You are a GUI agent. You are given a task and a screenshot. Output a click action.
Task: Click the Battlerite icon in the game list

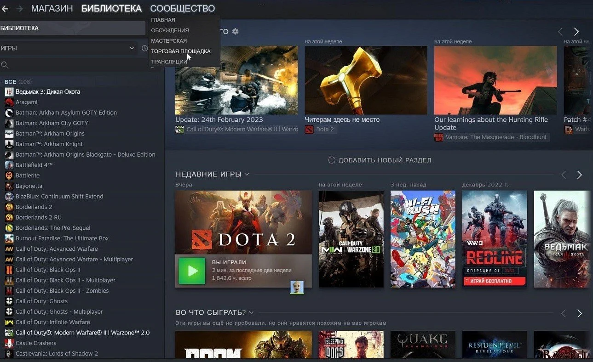(9, 175)
